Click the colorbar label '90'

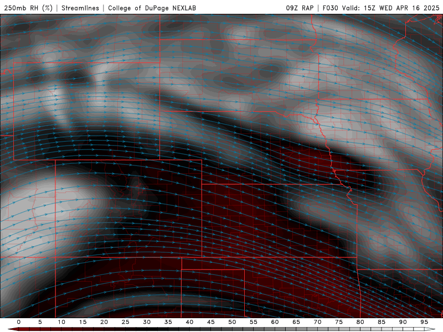coord(403,322)
